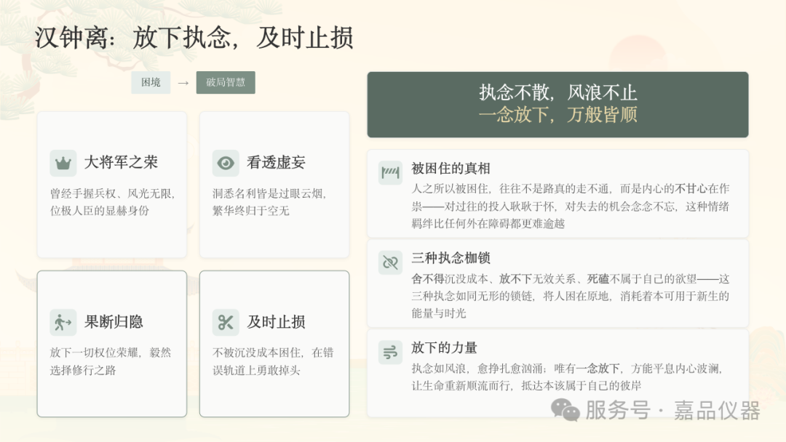Click the heading 三种执念枷锁
This screenshot has width=786, height=442.
point(450,258)
